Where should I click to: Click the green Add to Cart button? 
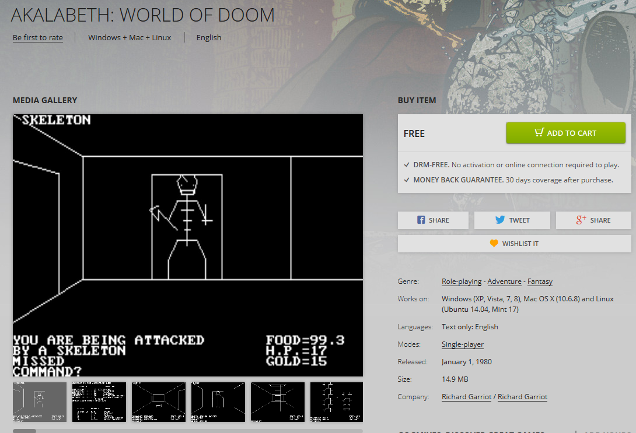(565, 133)
